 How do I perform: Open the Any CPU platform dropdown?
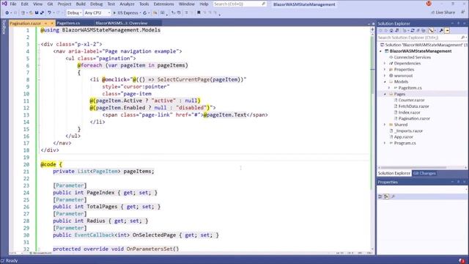[97, 13]
